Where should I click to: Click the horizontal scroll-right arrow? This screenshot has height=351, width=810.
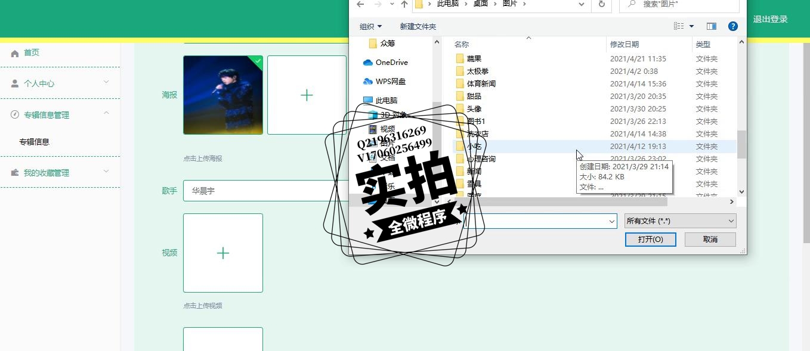[732, 202]
